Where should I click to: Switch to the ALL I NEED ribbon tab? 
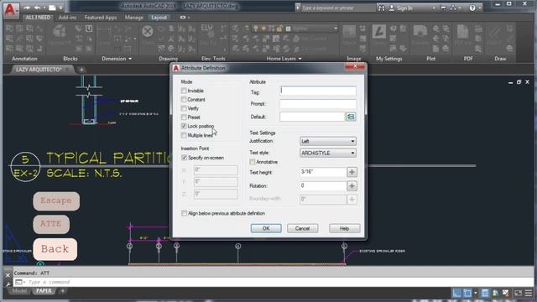pos(38,17)
